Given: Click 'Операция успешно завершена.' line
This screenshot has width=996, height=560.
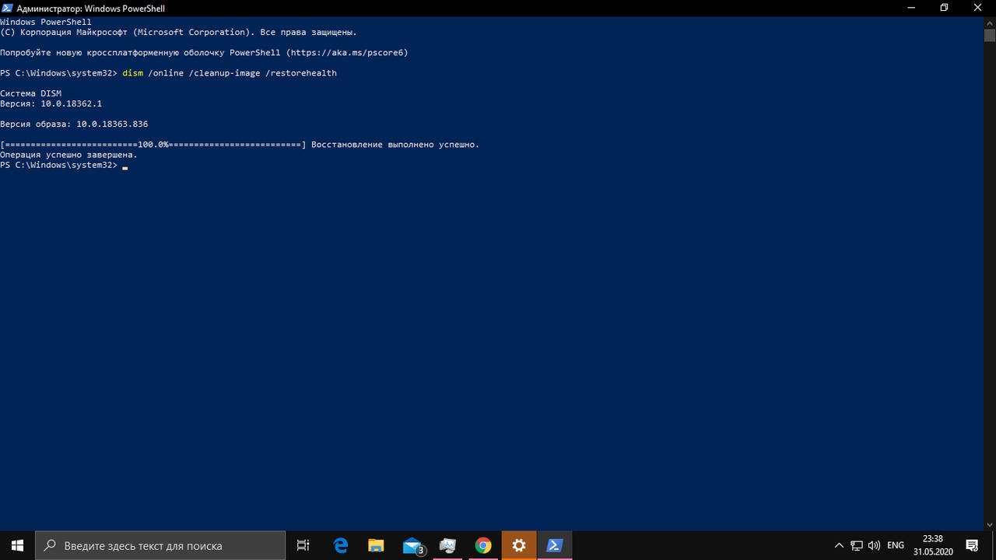Looking at the screenshot, I should 68,155.
